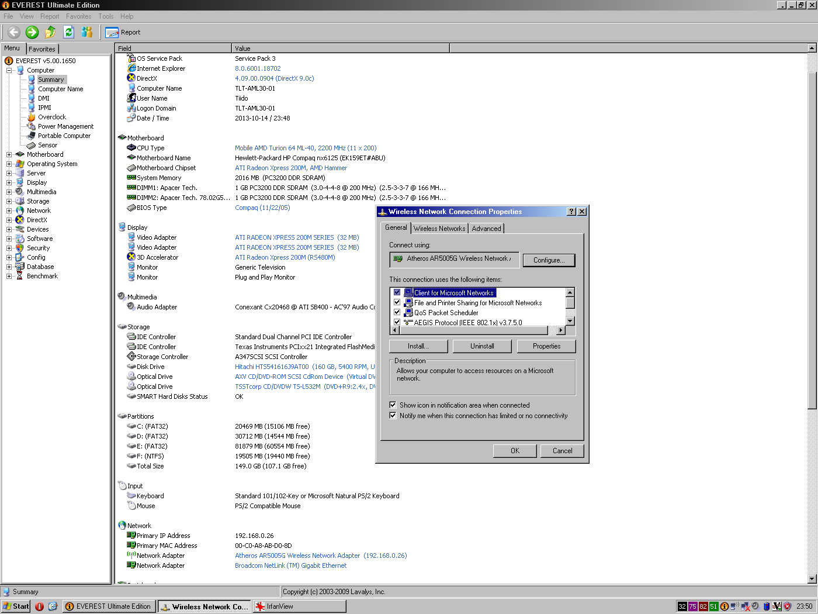Expand the Benchmark tree node
Image resolution: width=818 pixels, height=614 pixels.
tap(9, 276)
